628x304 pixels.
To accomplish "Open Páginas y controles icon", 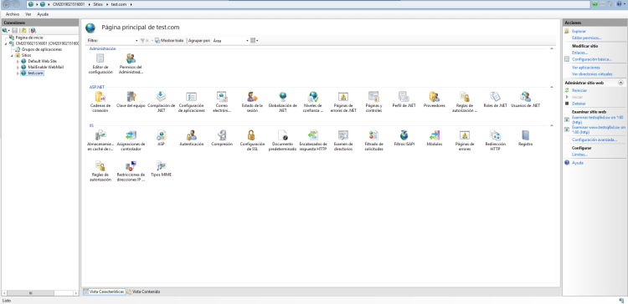I will point(373,102).
